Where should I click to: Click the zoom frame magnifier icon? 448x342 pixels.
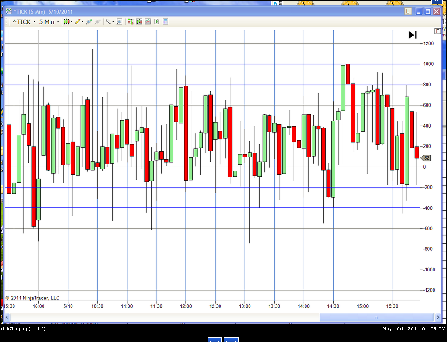120,21
